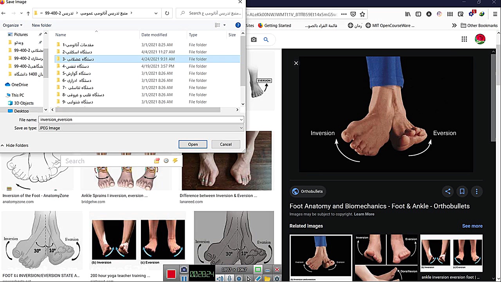Open help in Save Image dialog
501x282 pixels.
click(238, 25)
